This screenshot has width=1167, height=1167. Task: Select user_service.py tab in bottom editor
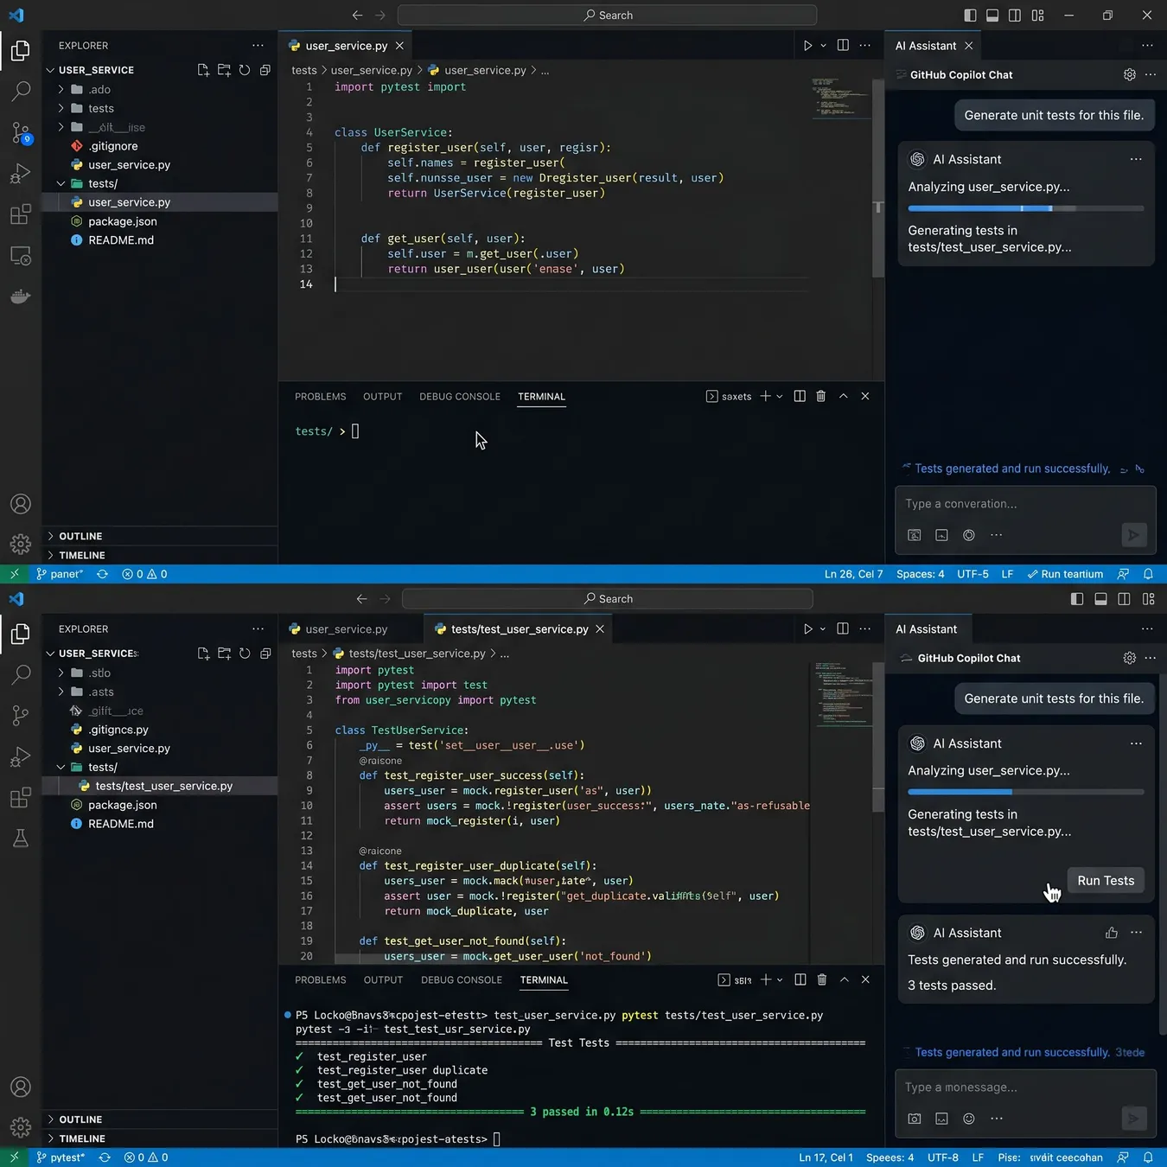click(346, 628)
